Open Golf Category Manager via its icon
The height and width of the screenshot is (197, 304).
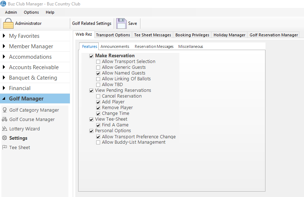tap(5, 110)
